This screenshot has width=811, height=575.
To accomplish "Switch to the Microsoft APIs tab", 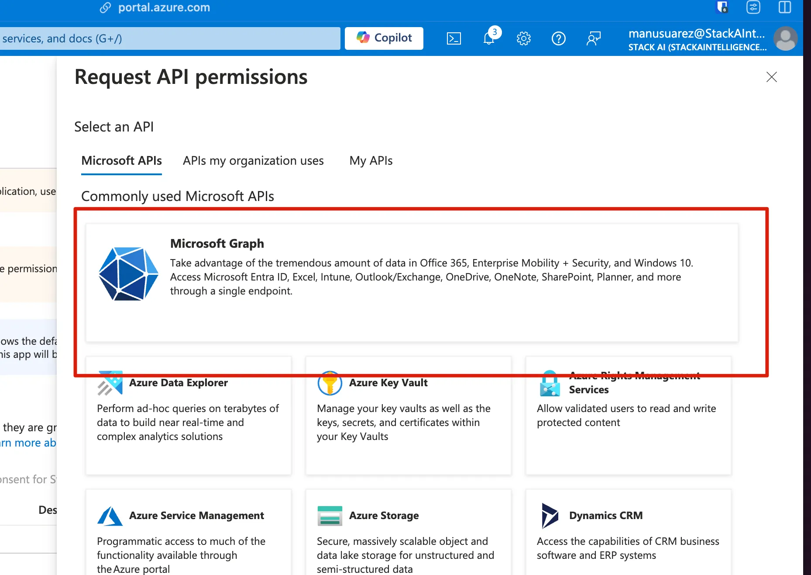I will [121, 161].
